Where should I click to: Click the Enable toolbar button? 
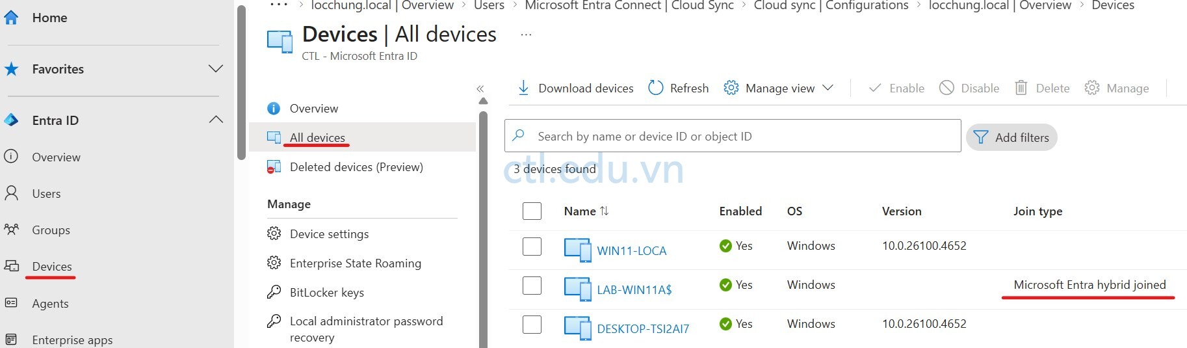[x=896, y=88]
